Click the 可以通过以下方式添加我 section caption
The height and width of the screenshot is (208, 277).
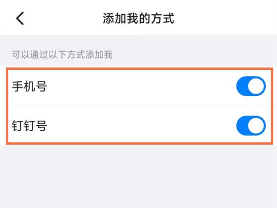click(x=62, y=55)
